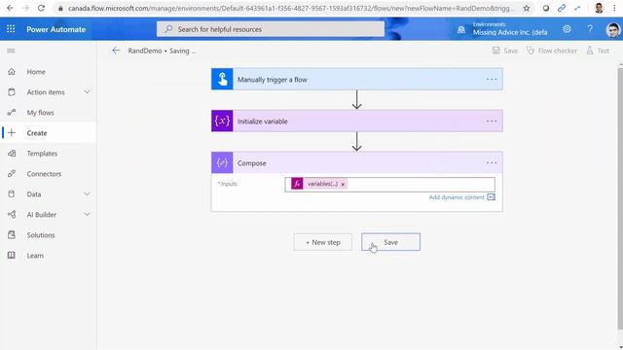
Task: Click the Compose step header title
Action: pyautogui.click(x=252, y=163)
